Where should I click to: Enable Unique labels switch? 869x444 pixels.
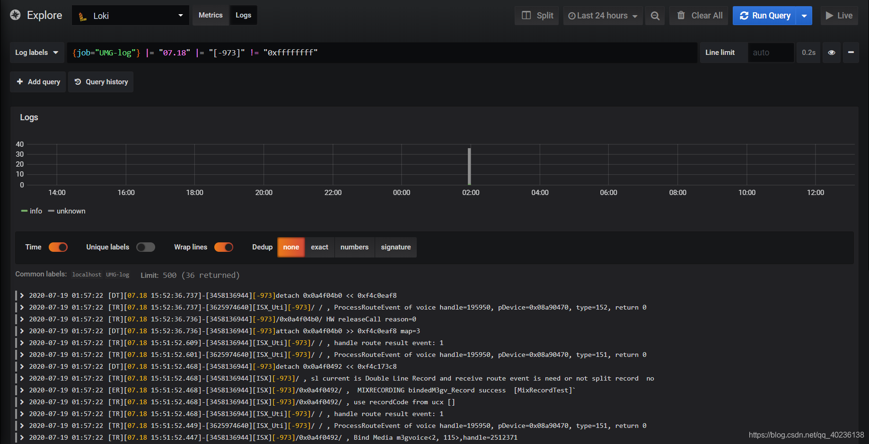coord(146,247)
